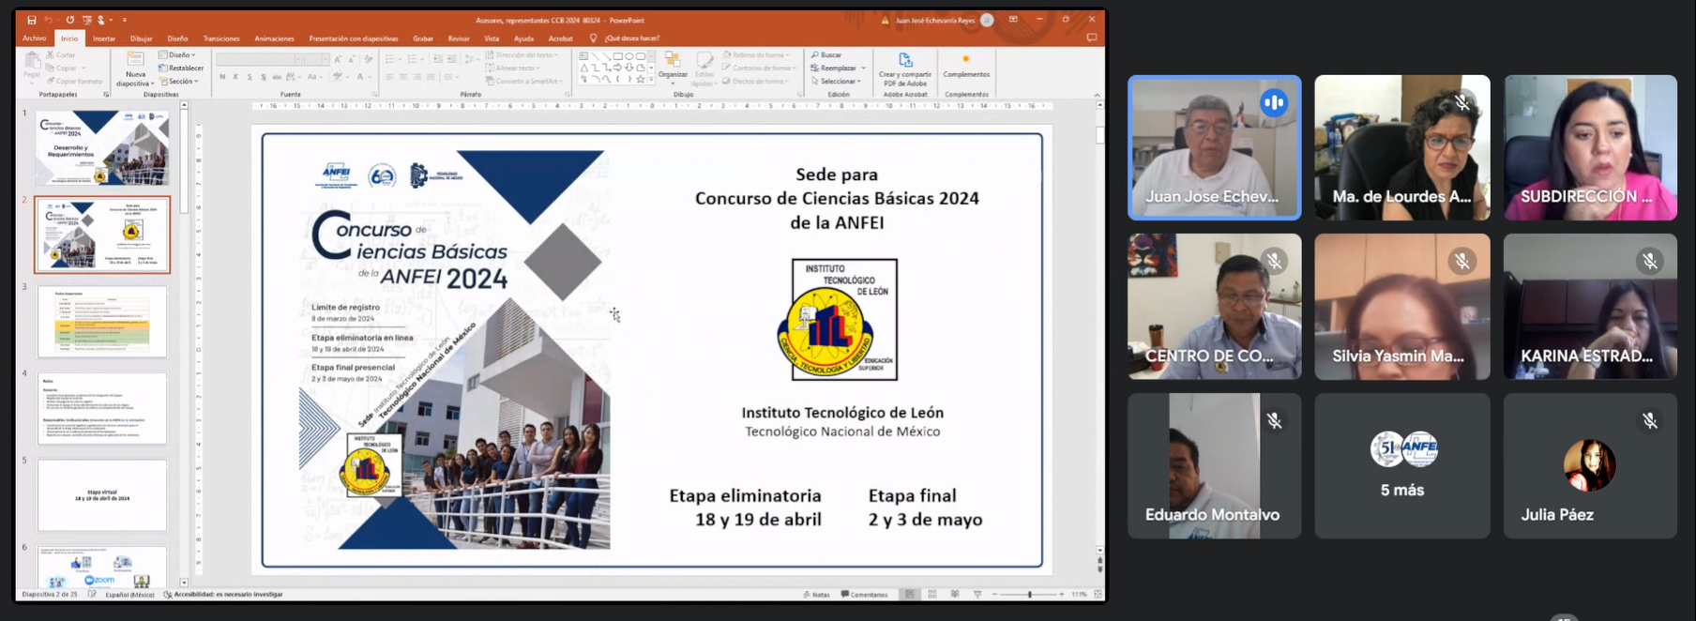1696x621 pixels.
Task: Open the Seleccionar dropdown
Action: (x=836, y=82)
